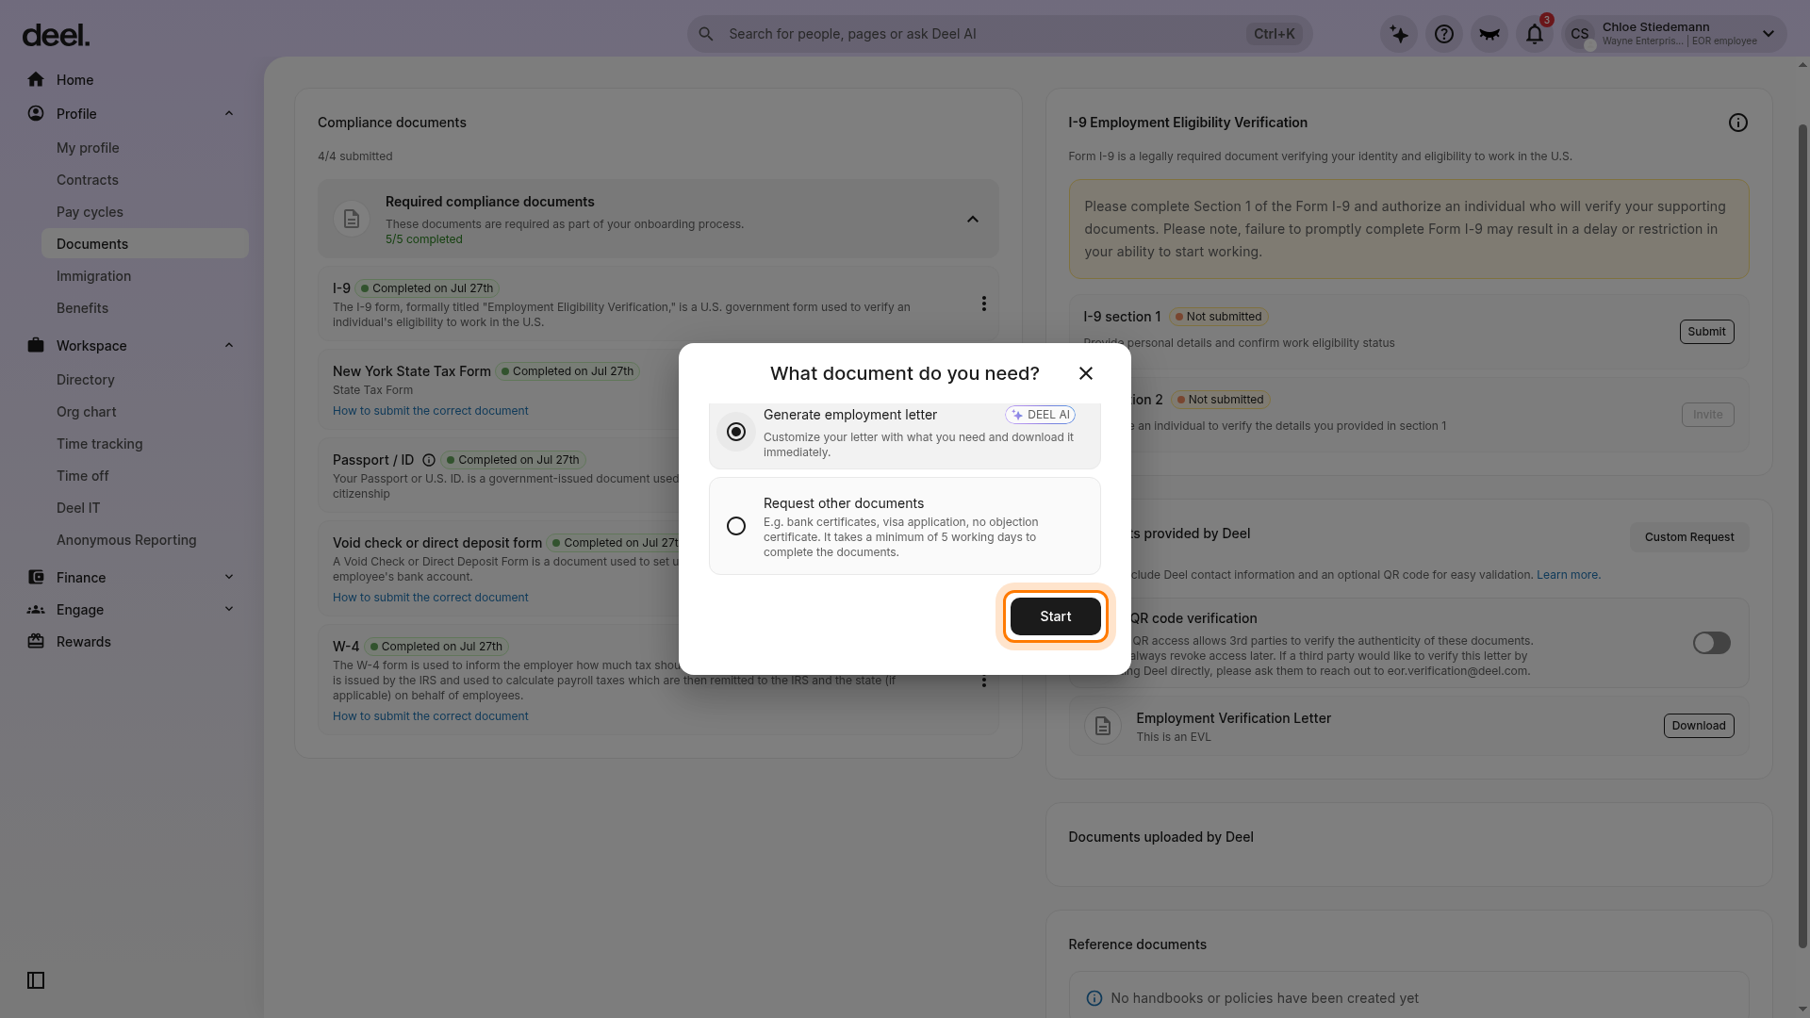
Task: Click the Engage people icon
Action: [x=36, y=609]
